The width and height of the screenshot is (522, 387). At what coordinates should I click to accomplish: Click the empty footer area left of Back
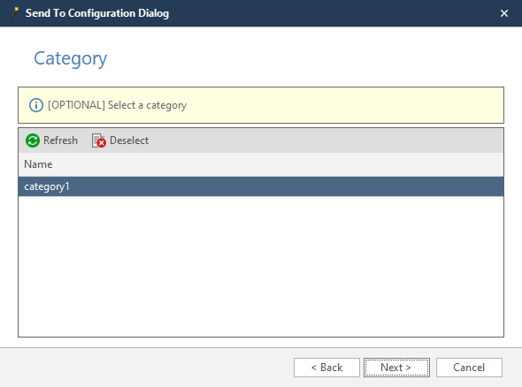[x=147, y=368]
